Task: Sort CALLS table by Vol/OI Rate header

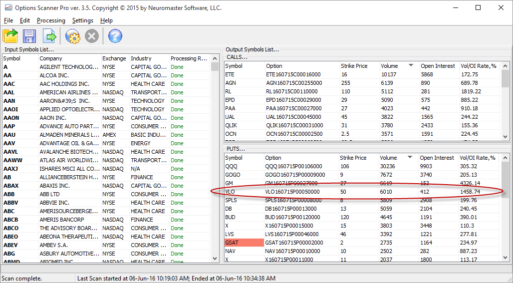Action: (480, 66)
